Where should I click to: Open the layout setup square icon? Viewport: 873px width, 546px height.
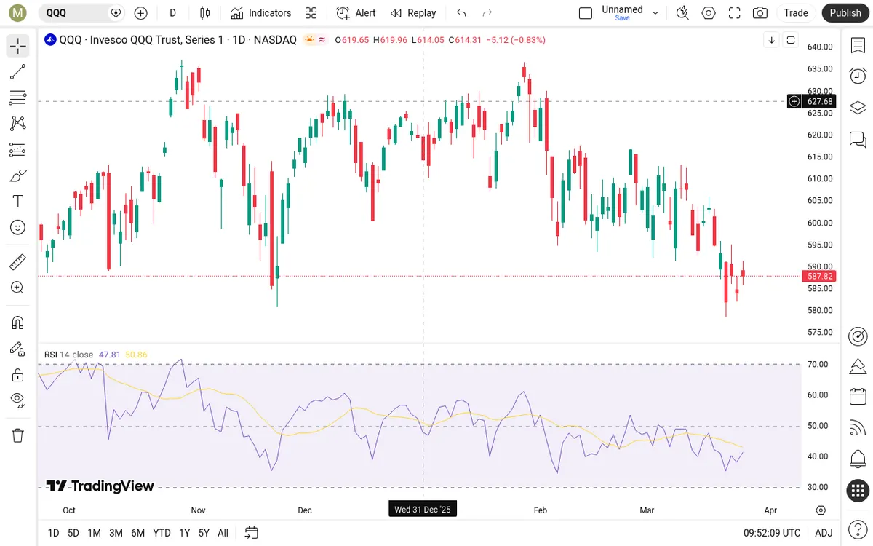point(586,13)
